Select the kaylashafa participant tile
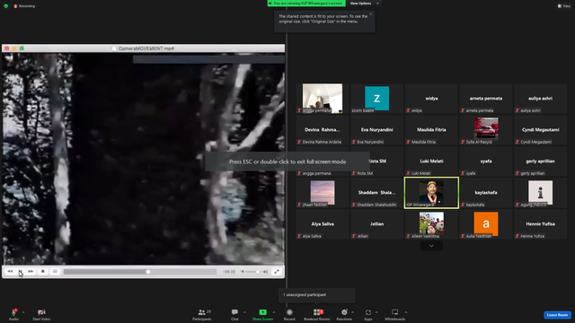Viewport: 575px width, 323px height. click(486, 193)
